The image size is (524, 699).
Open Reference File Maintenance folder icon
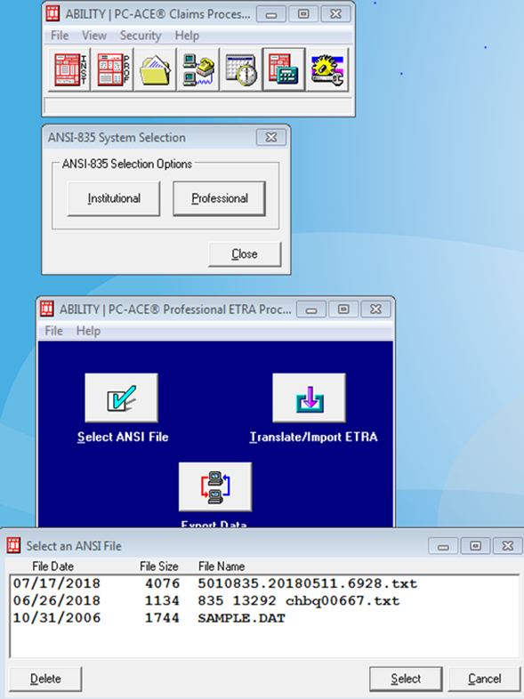coord(156,69)
